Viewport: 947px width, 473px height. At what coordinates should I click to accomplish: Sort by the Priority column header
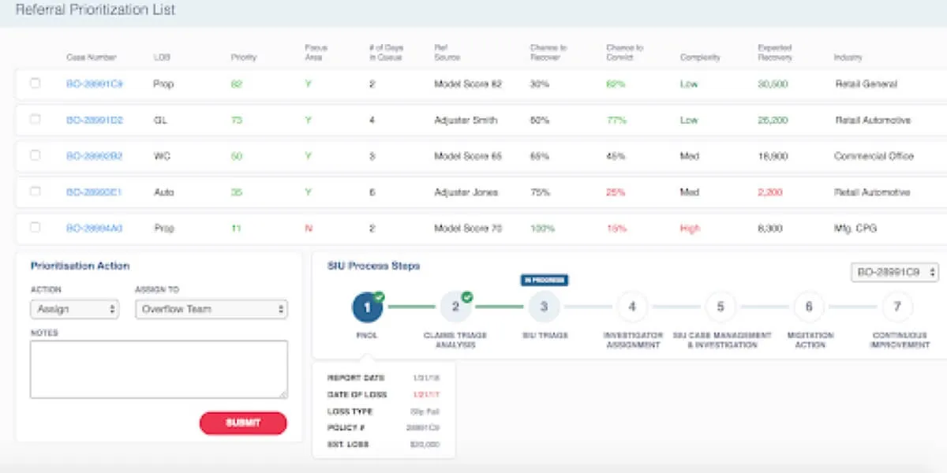pyautogui.click(x=243, y=58)
